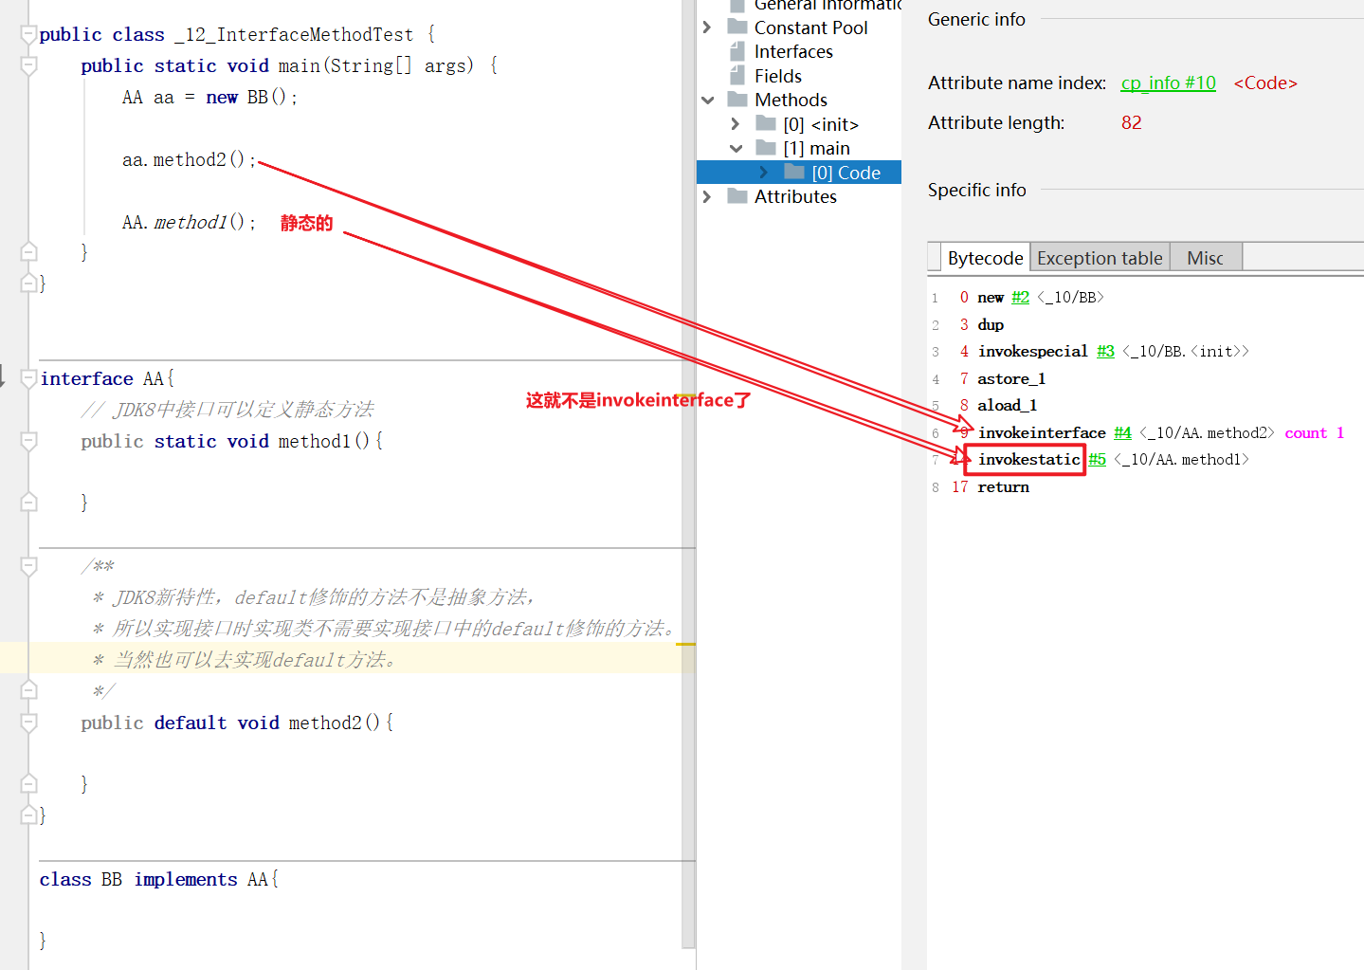Image resolution: width=1364 pixels, height=970 pixels.
Task: Select the Constant Pool tree item
Action: 811,27
